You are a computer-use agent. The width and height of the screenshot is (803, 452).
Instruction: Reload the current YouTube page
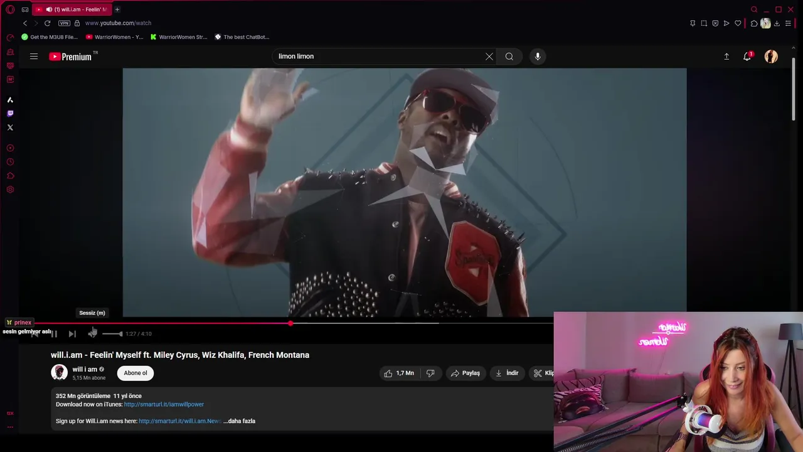pyautogui.click(x=47, y=23)
